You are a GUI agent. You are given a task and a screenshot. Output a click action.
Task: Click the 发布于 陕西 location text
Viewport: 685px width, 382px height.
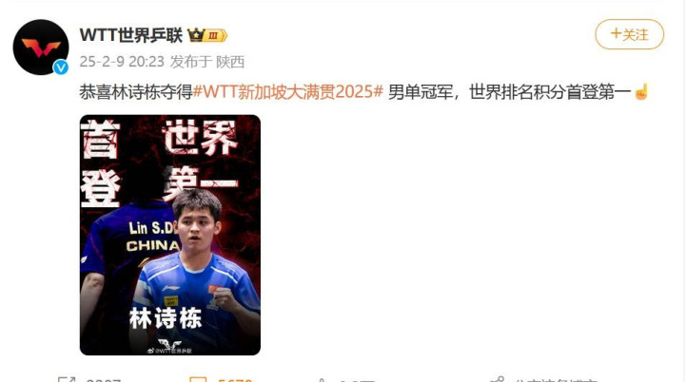pyautogui.click(x=207, y=62)
